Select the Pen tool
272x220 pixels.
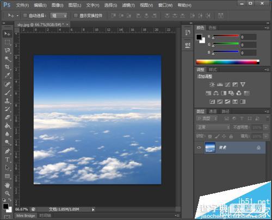[8, 151]
